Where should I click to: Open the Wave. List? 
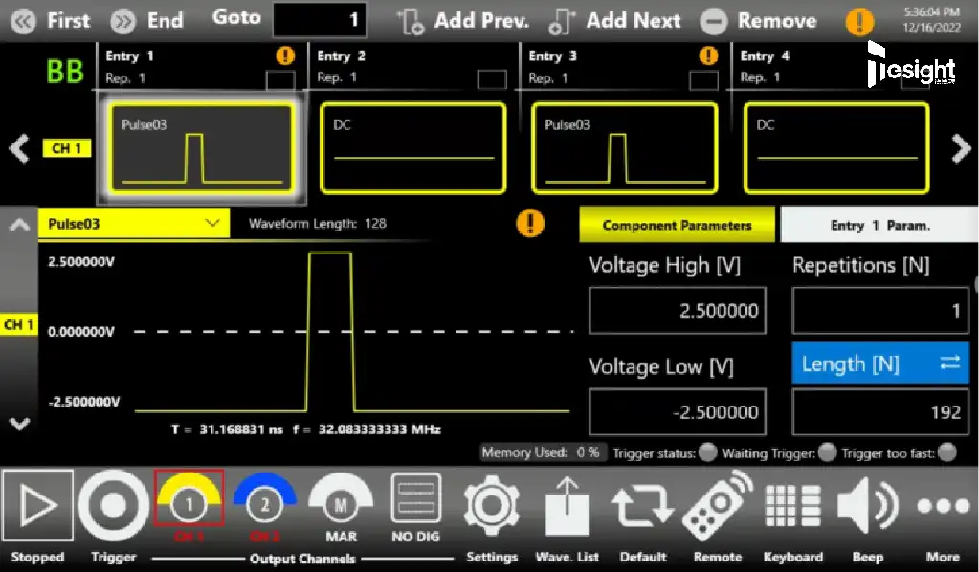click(567, 507)
